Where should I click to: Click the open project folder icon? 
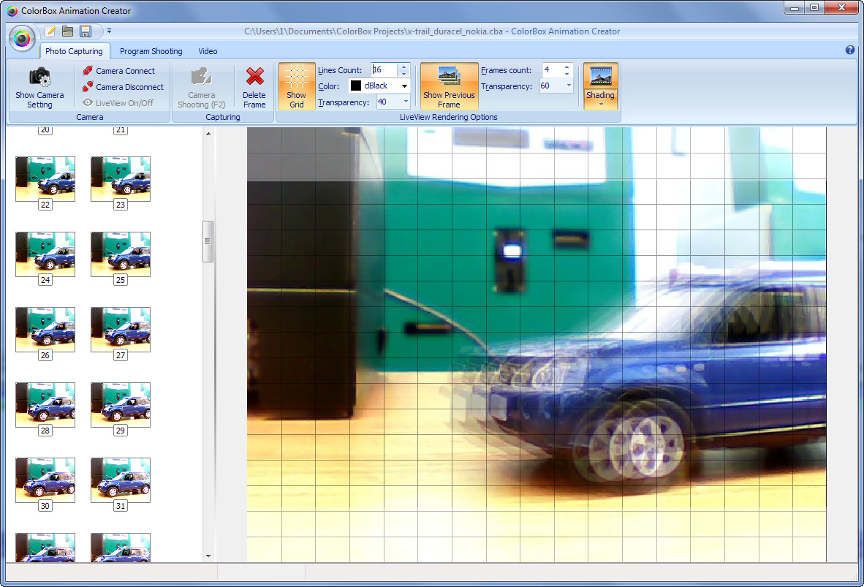pos(68,31)
